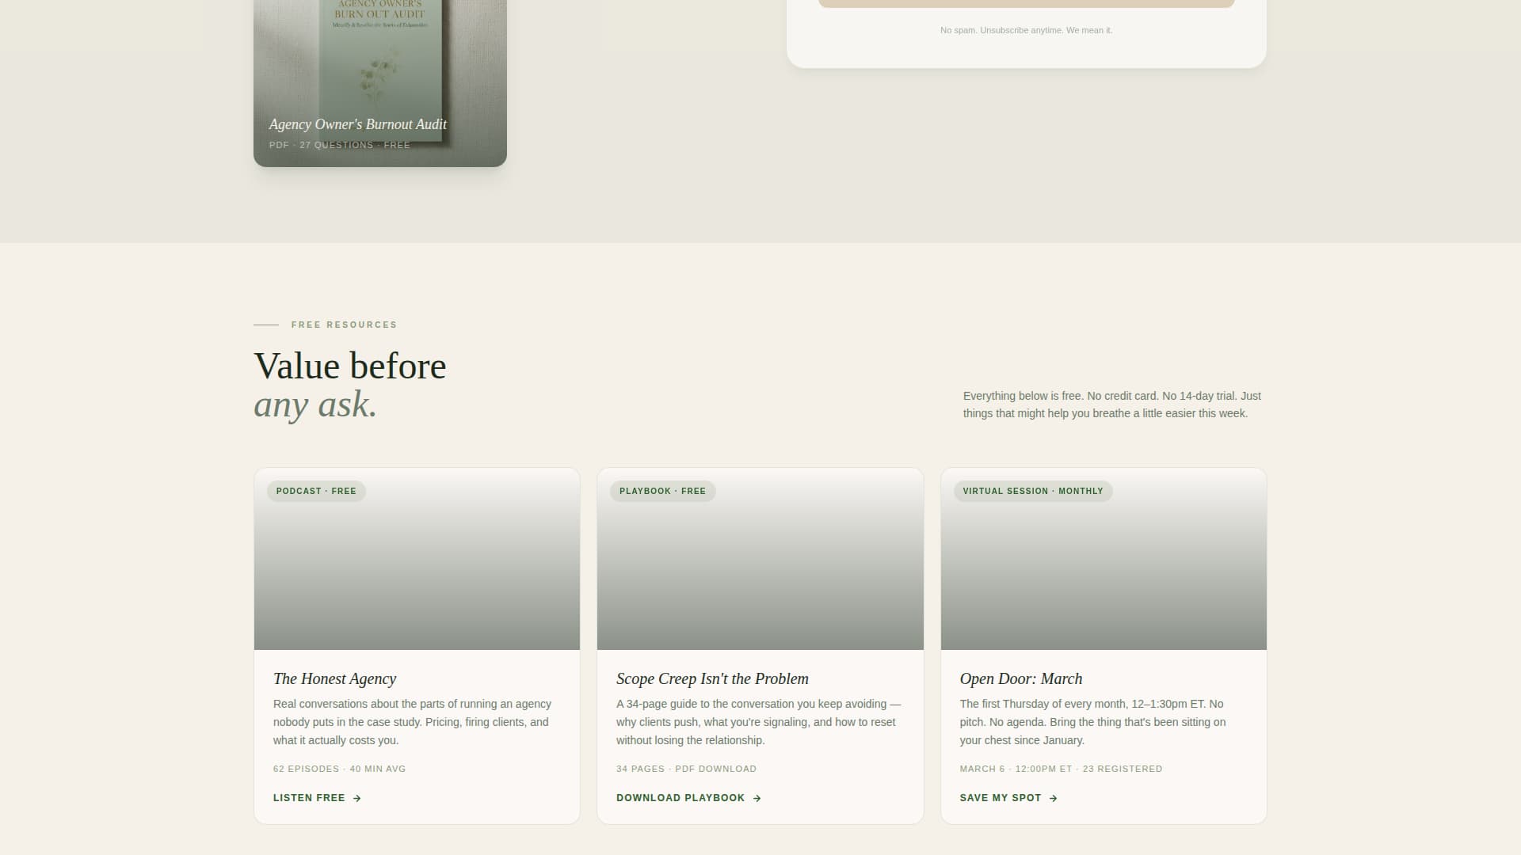The height and width of the screenshot is (855, 1521).
Task: Click the arrow icon beside DOWNLOAD PLAYBOOK
Action: 757,798
